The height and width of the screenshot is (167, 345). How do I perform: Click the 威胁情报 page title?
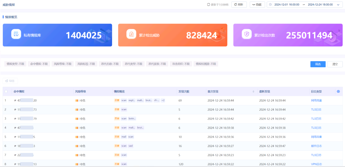(x=9, y=5)
